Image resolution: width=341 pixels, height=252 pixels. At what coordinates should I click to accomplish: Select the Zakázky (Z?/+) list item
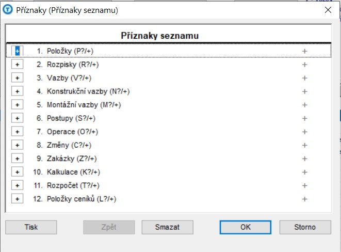coord(71,159)
